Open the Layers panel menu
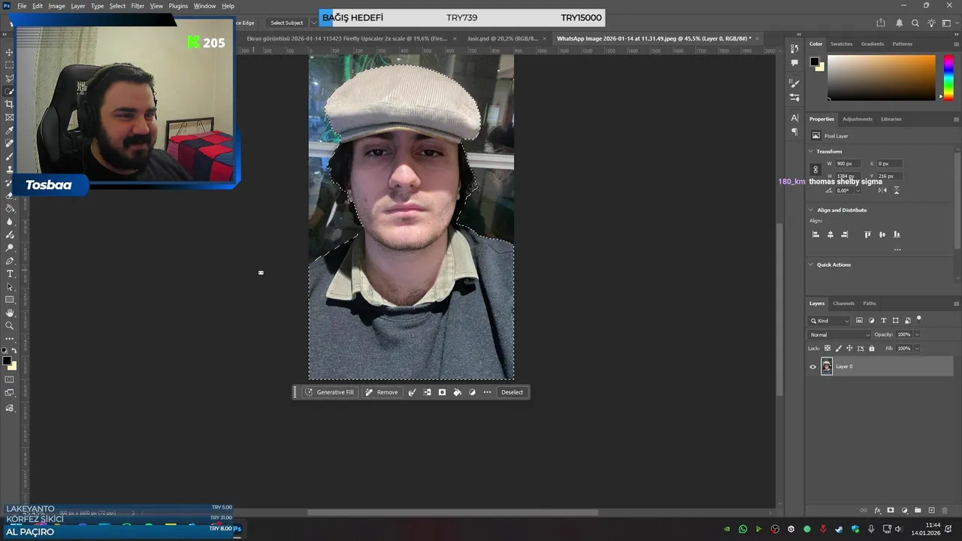Image resolution: width=962 pixels, height=541 pixels. 956,304
